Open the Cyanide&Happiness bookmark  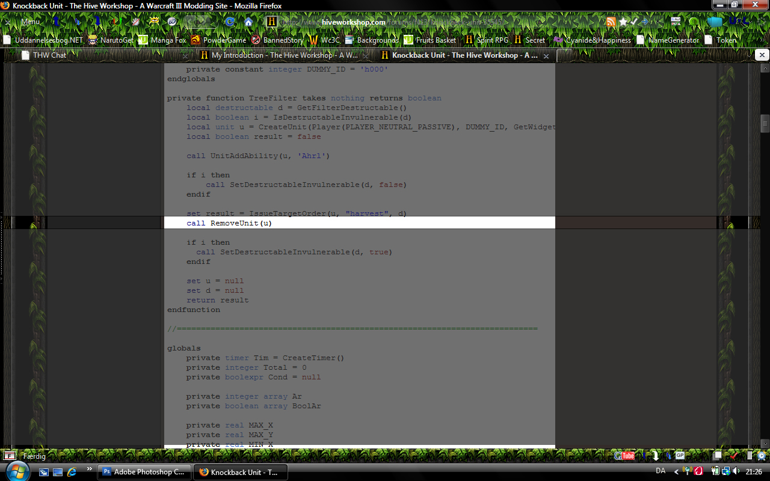pos(593,40)
